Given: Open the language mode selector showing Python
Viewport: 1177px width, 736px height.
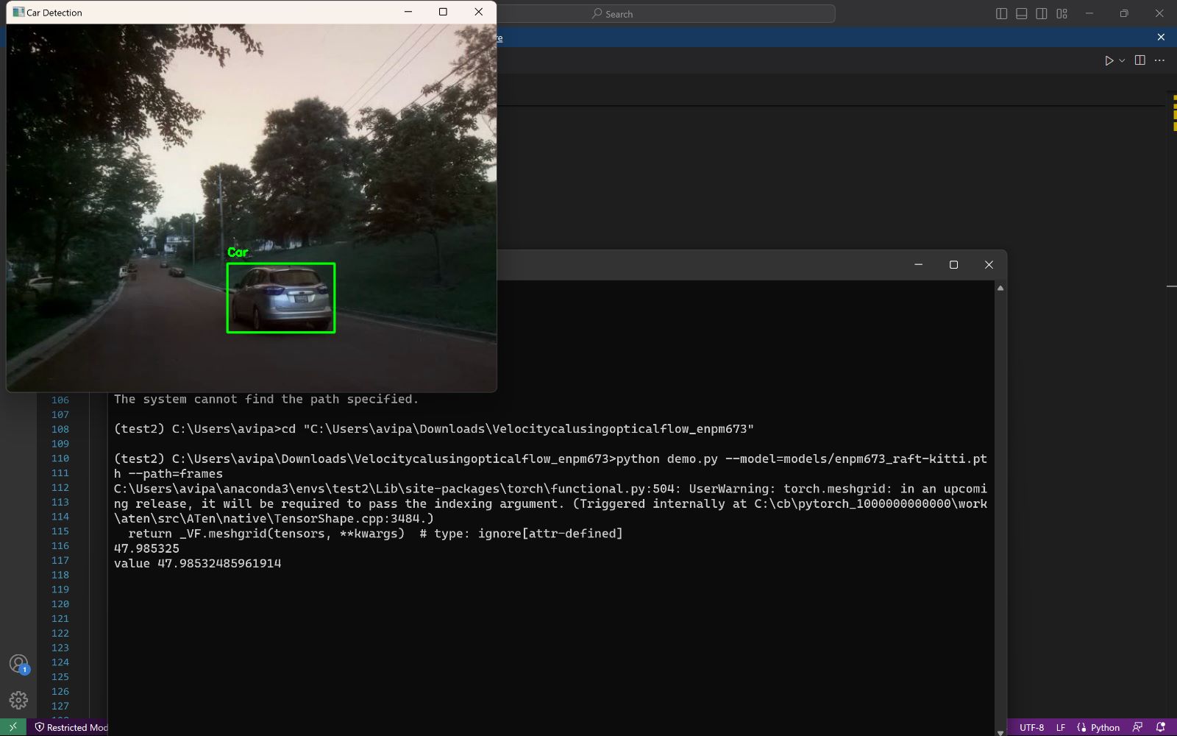Looking at the screenshot, I should click(x=1101, y=727).
